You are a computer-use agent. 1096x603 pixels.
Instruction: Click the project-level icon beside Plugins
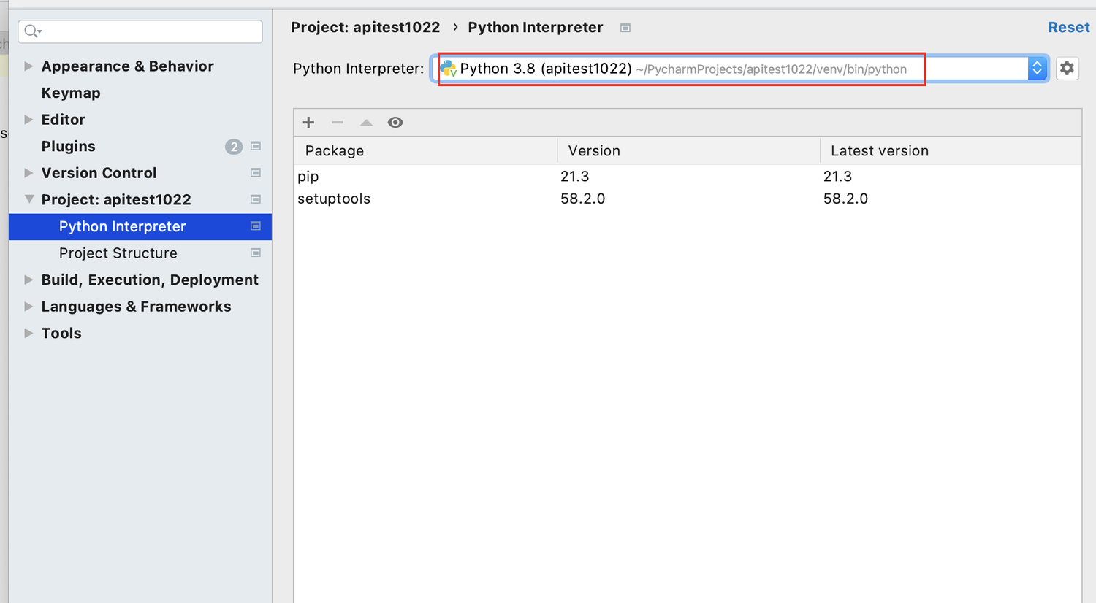pos(256,146)
